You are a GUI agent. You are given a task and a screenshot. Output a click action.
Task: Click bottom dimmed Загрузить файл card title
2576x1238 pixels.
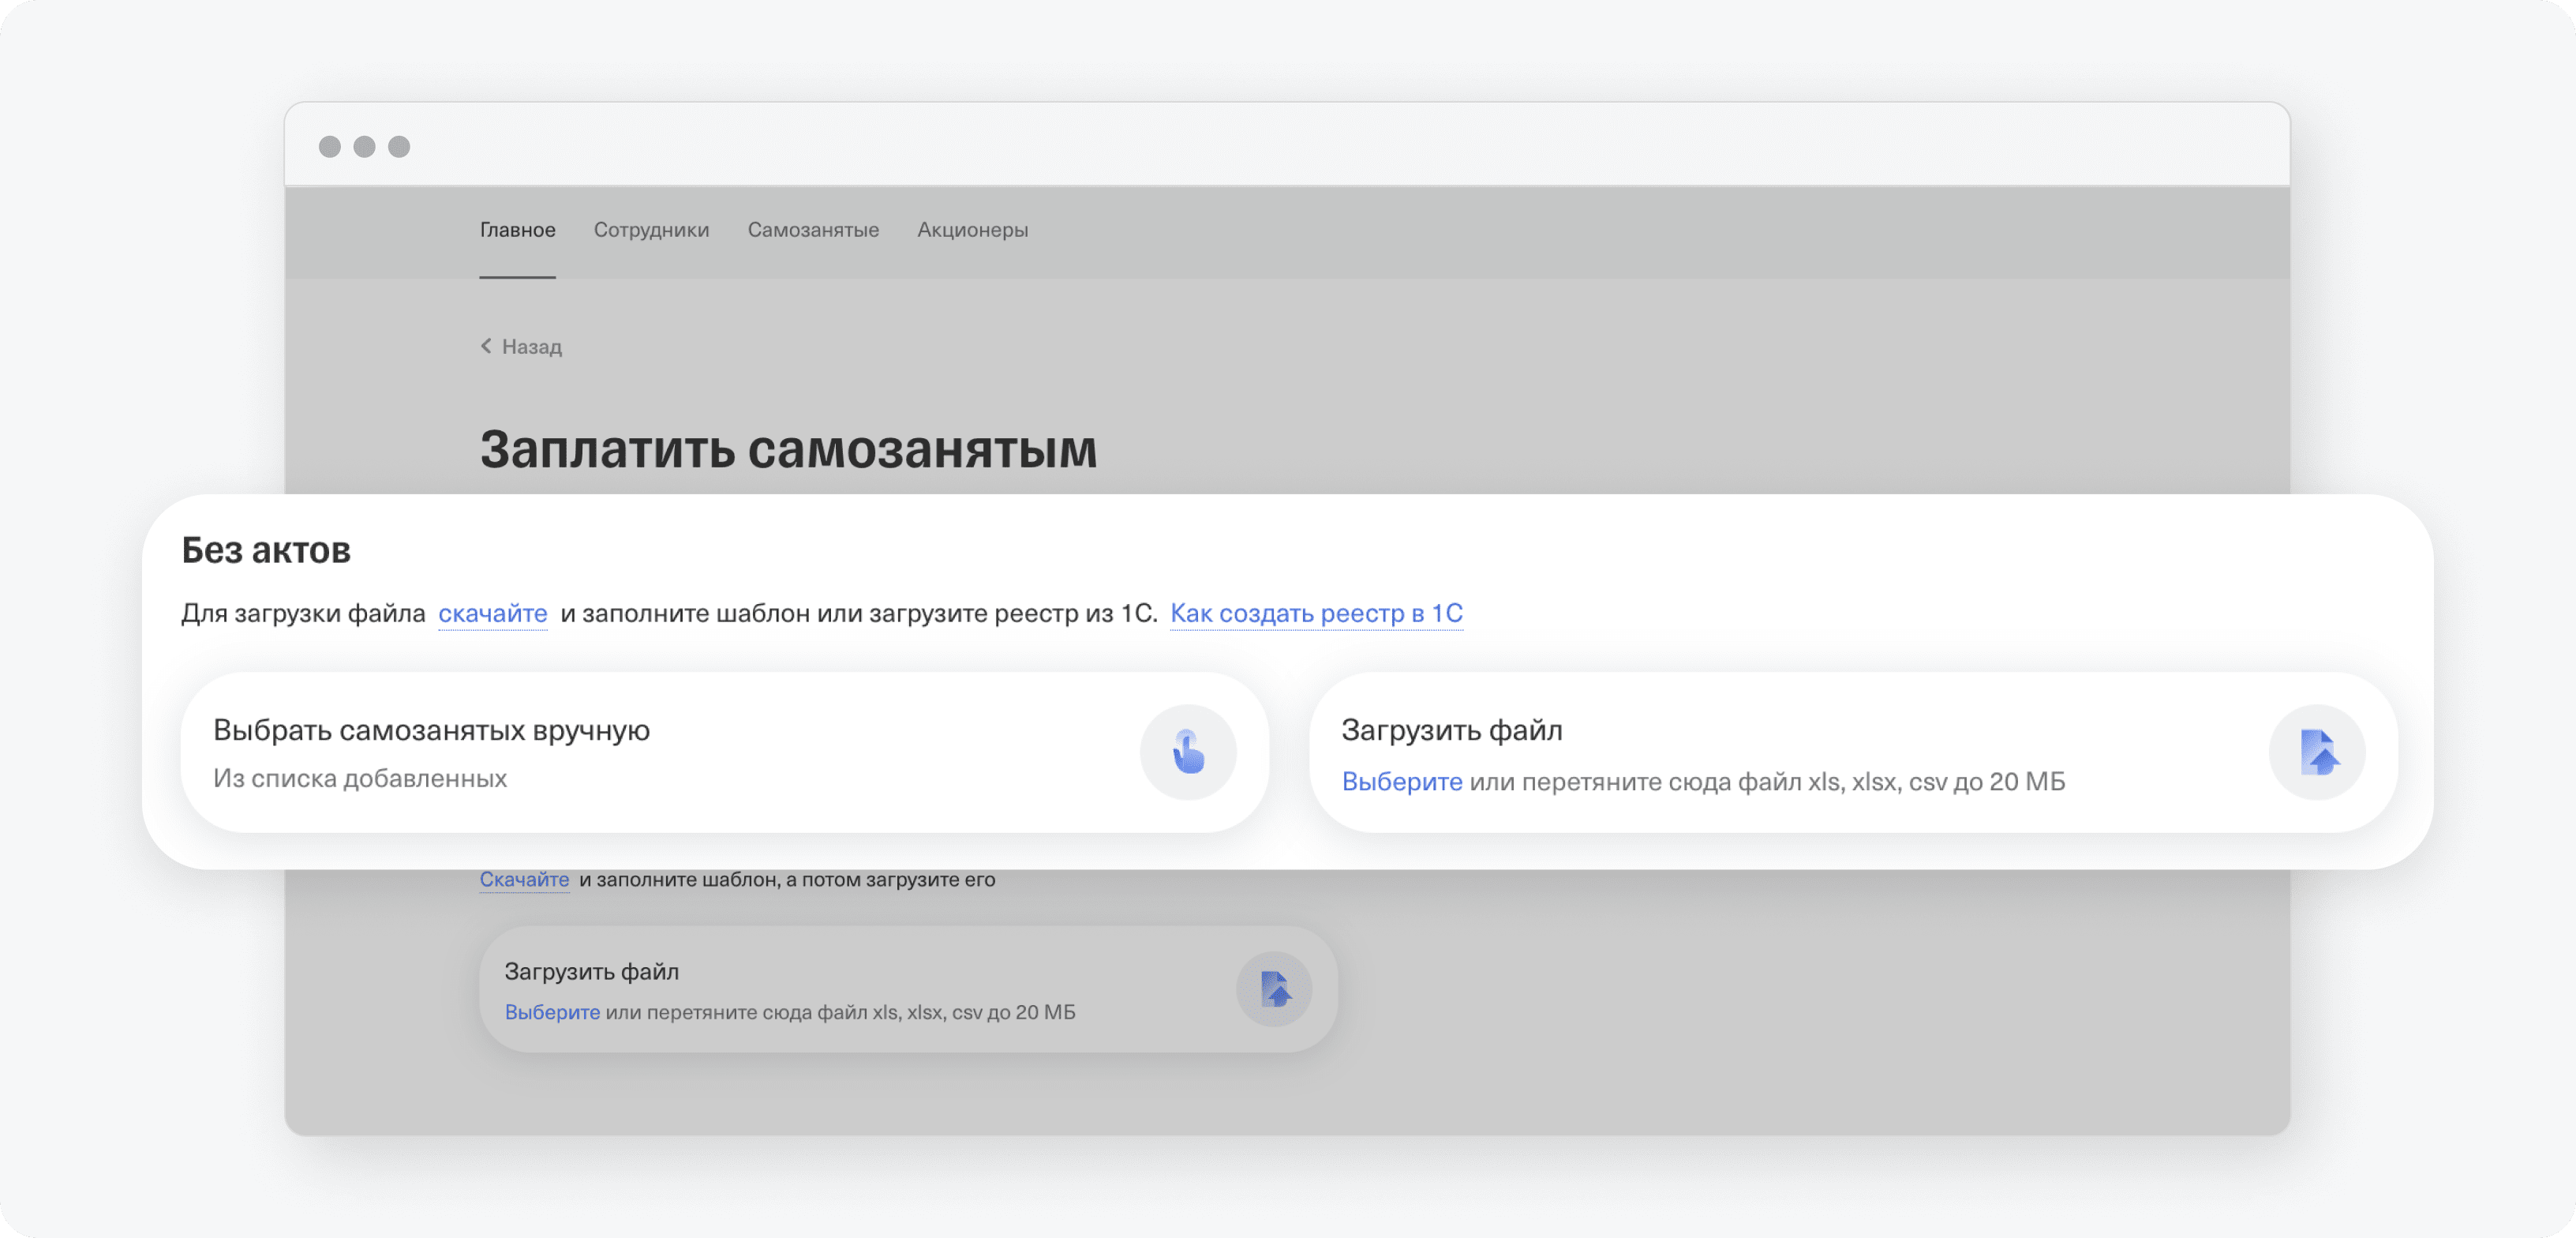(x=591, y=971)
